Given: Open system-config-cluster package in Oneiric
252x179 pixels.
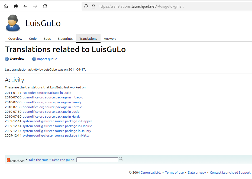Looking at the screenshot, I should click(57, 126).
